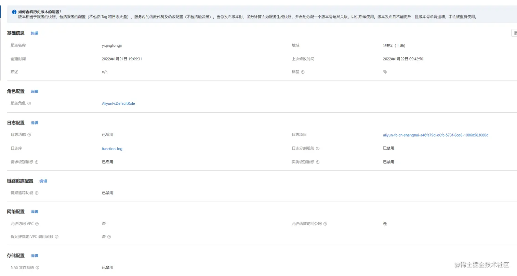Click 已启用 value of 日志功能

[107, 135]
